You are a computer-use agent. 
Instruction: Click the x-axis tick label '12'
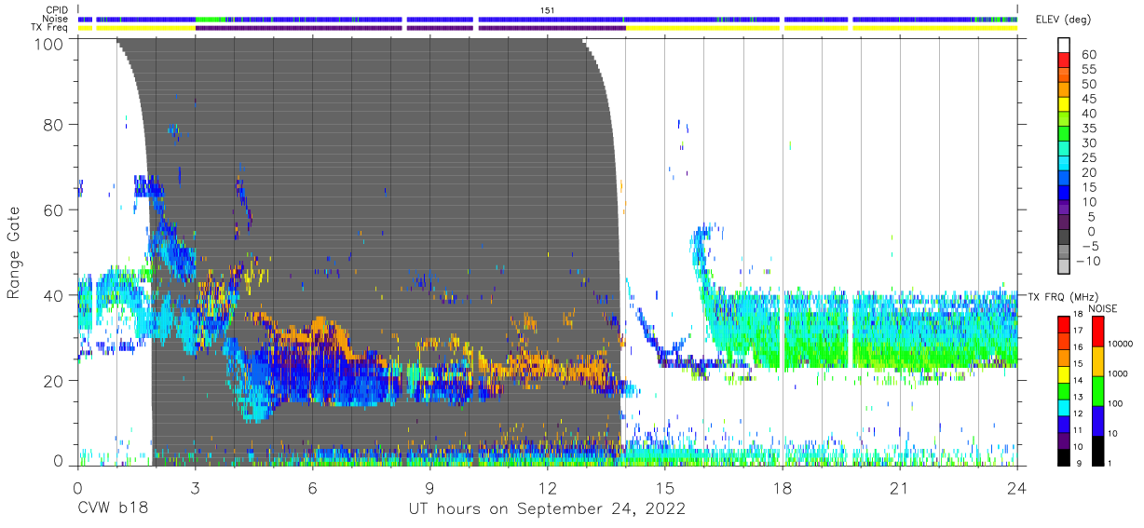pyautogui.click(x=548, y=488)
